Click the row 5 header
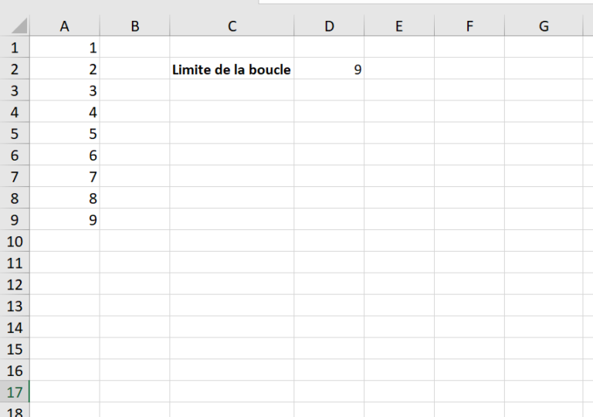The width and height of the screenshot is (593, 417). 15,134
